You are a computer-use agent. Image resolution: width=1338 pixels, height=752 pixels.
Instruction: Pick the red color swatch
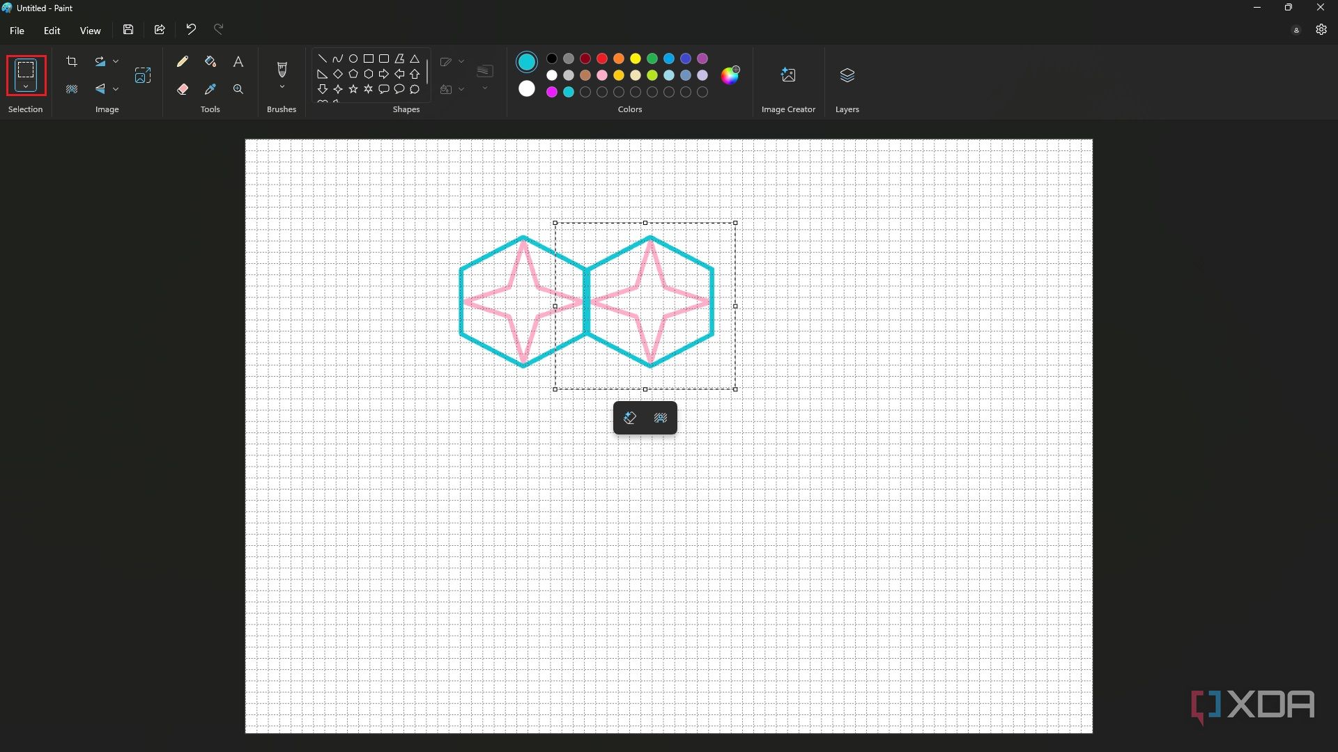point(602,58)
